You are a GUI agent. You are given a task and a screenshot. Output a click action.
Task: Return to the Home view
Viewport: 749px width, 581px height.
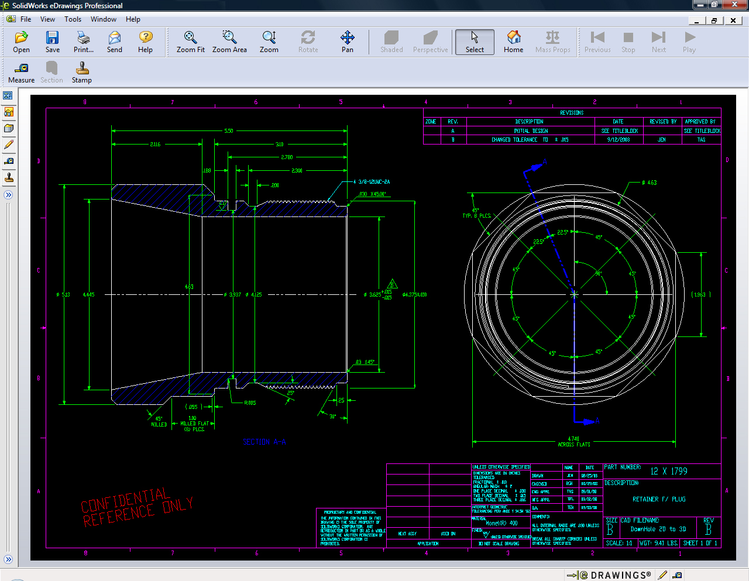tap(513, 42)
